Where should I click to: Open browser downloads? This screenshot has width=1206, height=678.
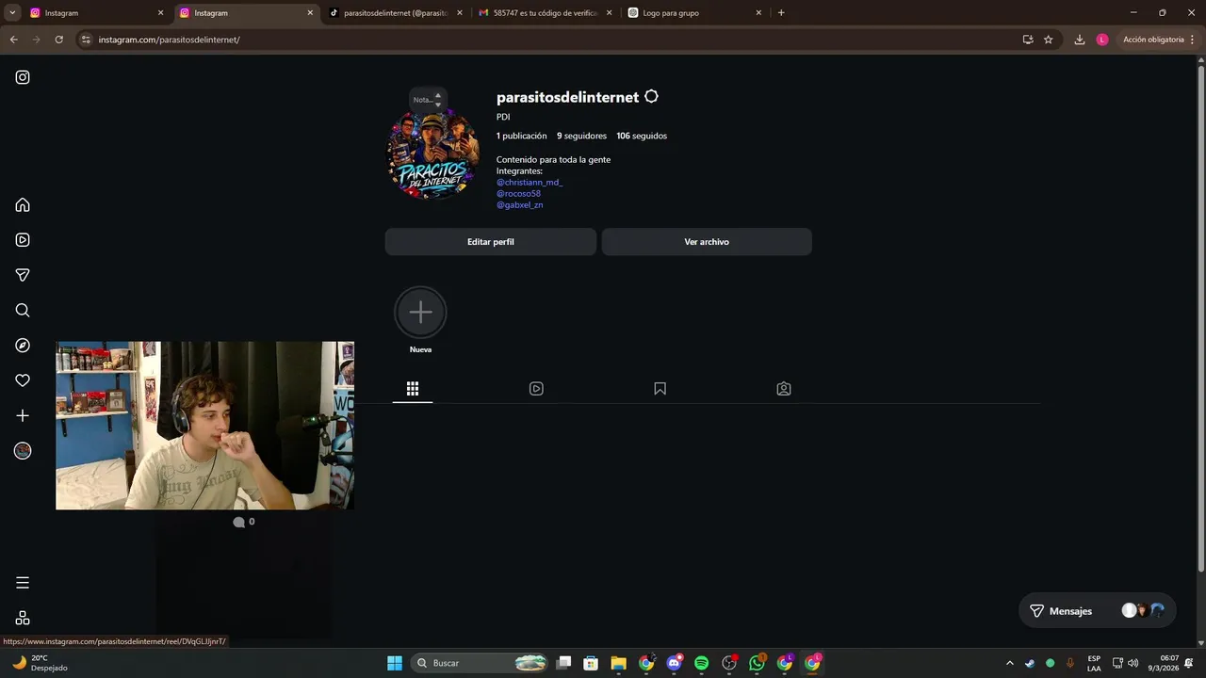tap(1080, 40)
